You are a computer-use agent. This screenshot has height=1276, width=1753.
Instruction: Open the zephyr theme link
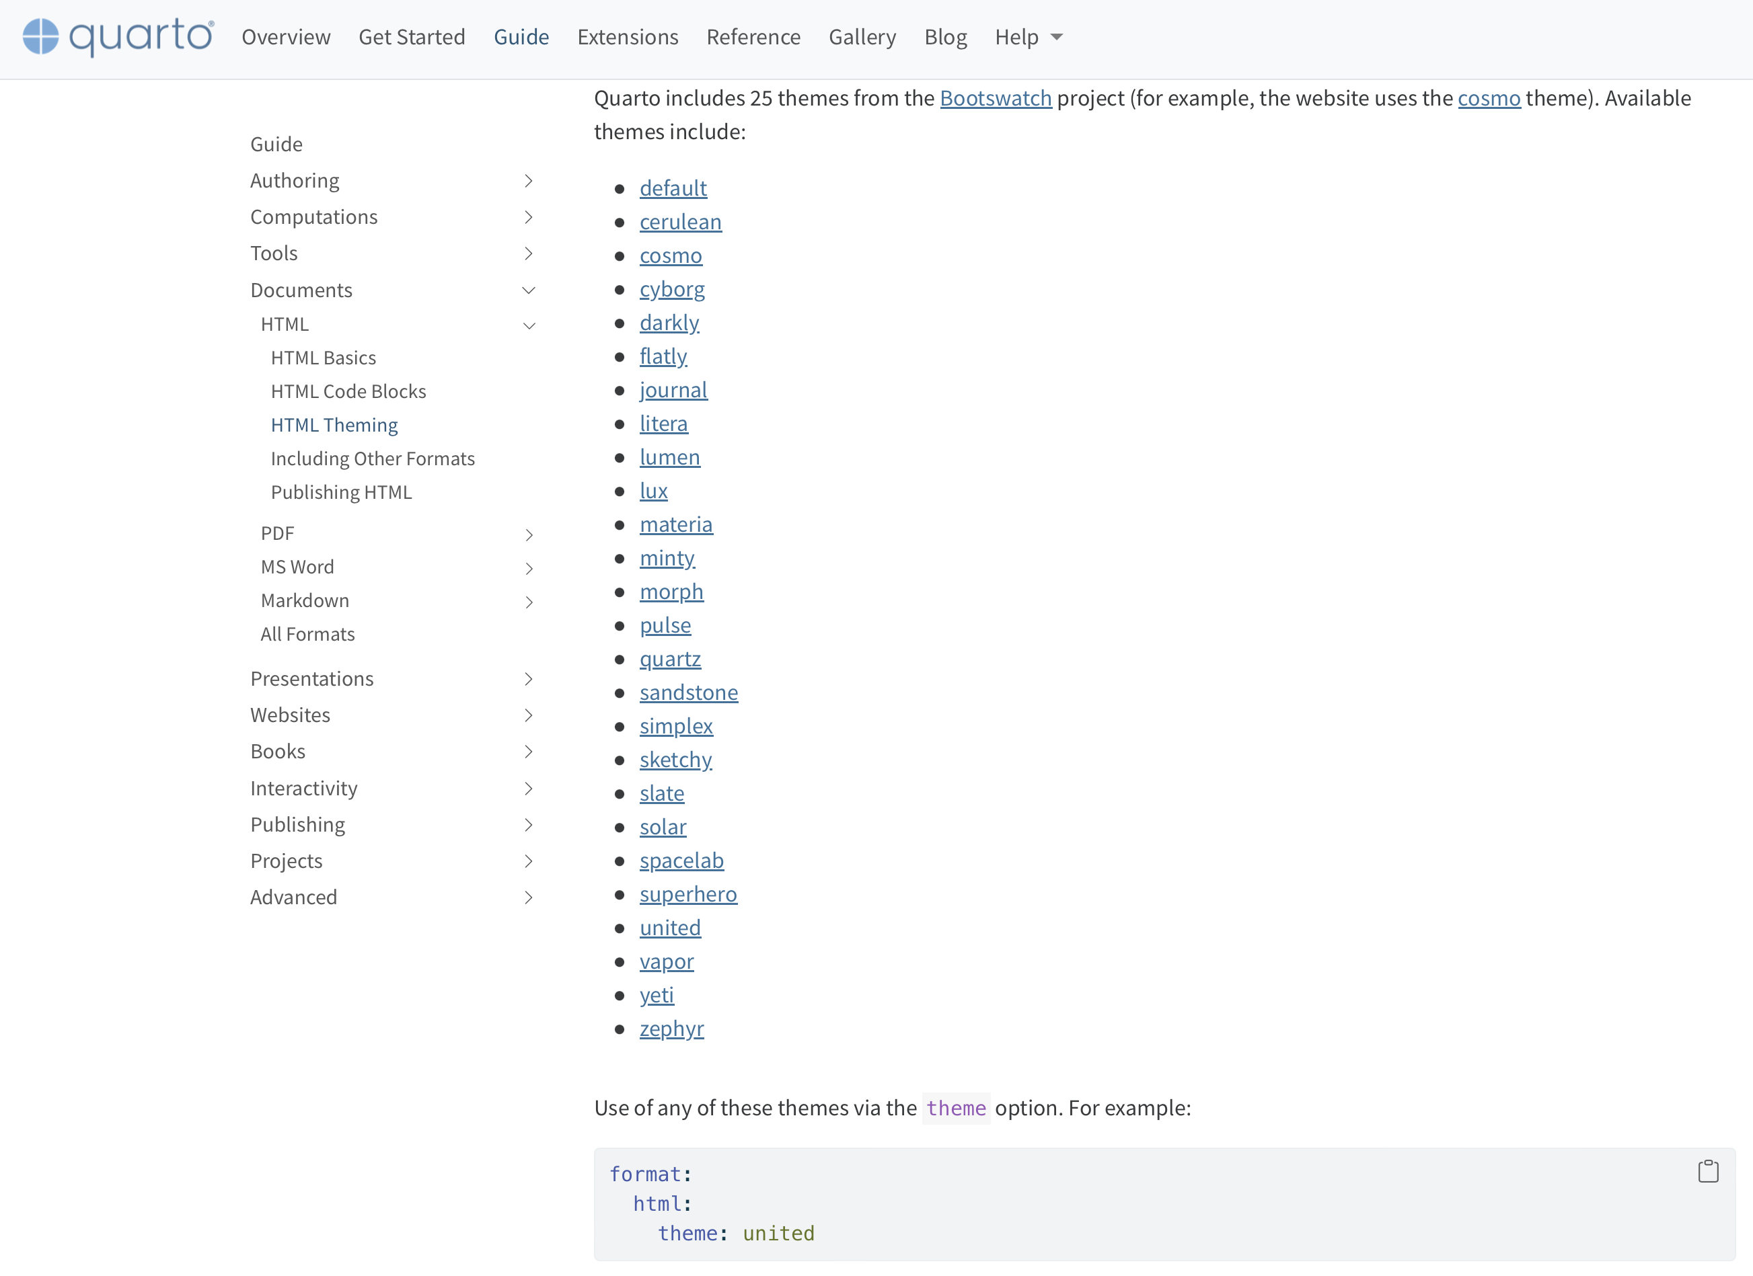[671, 1028]
